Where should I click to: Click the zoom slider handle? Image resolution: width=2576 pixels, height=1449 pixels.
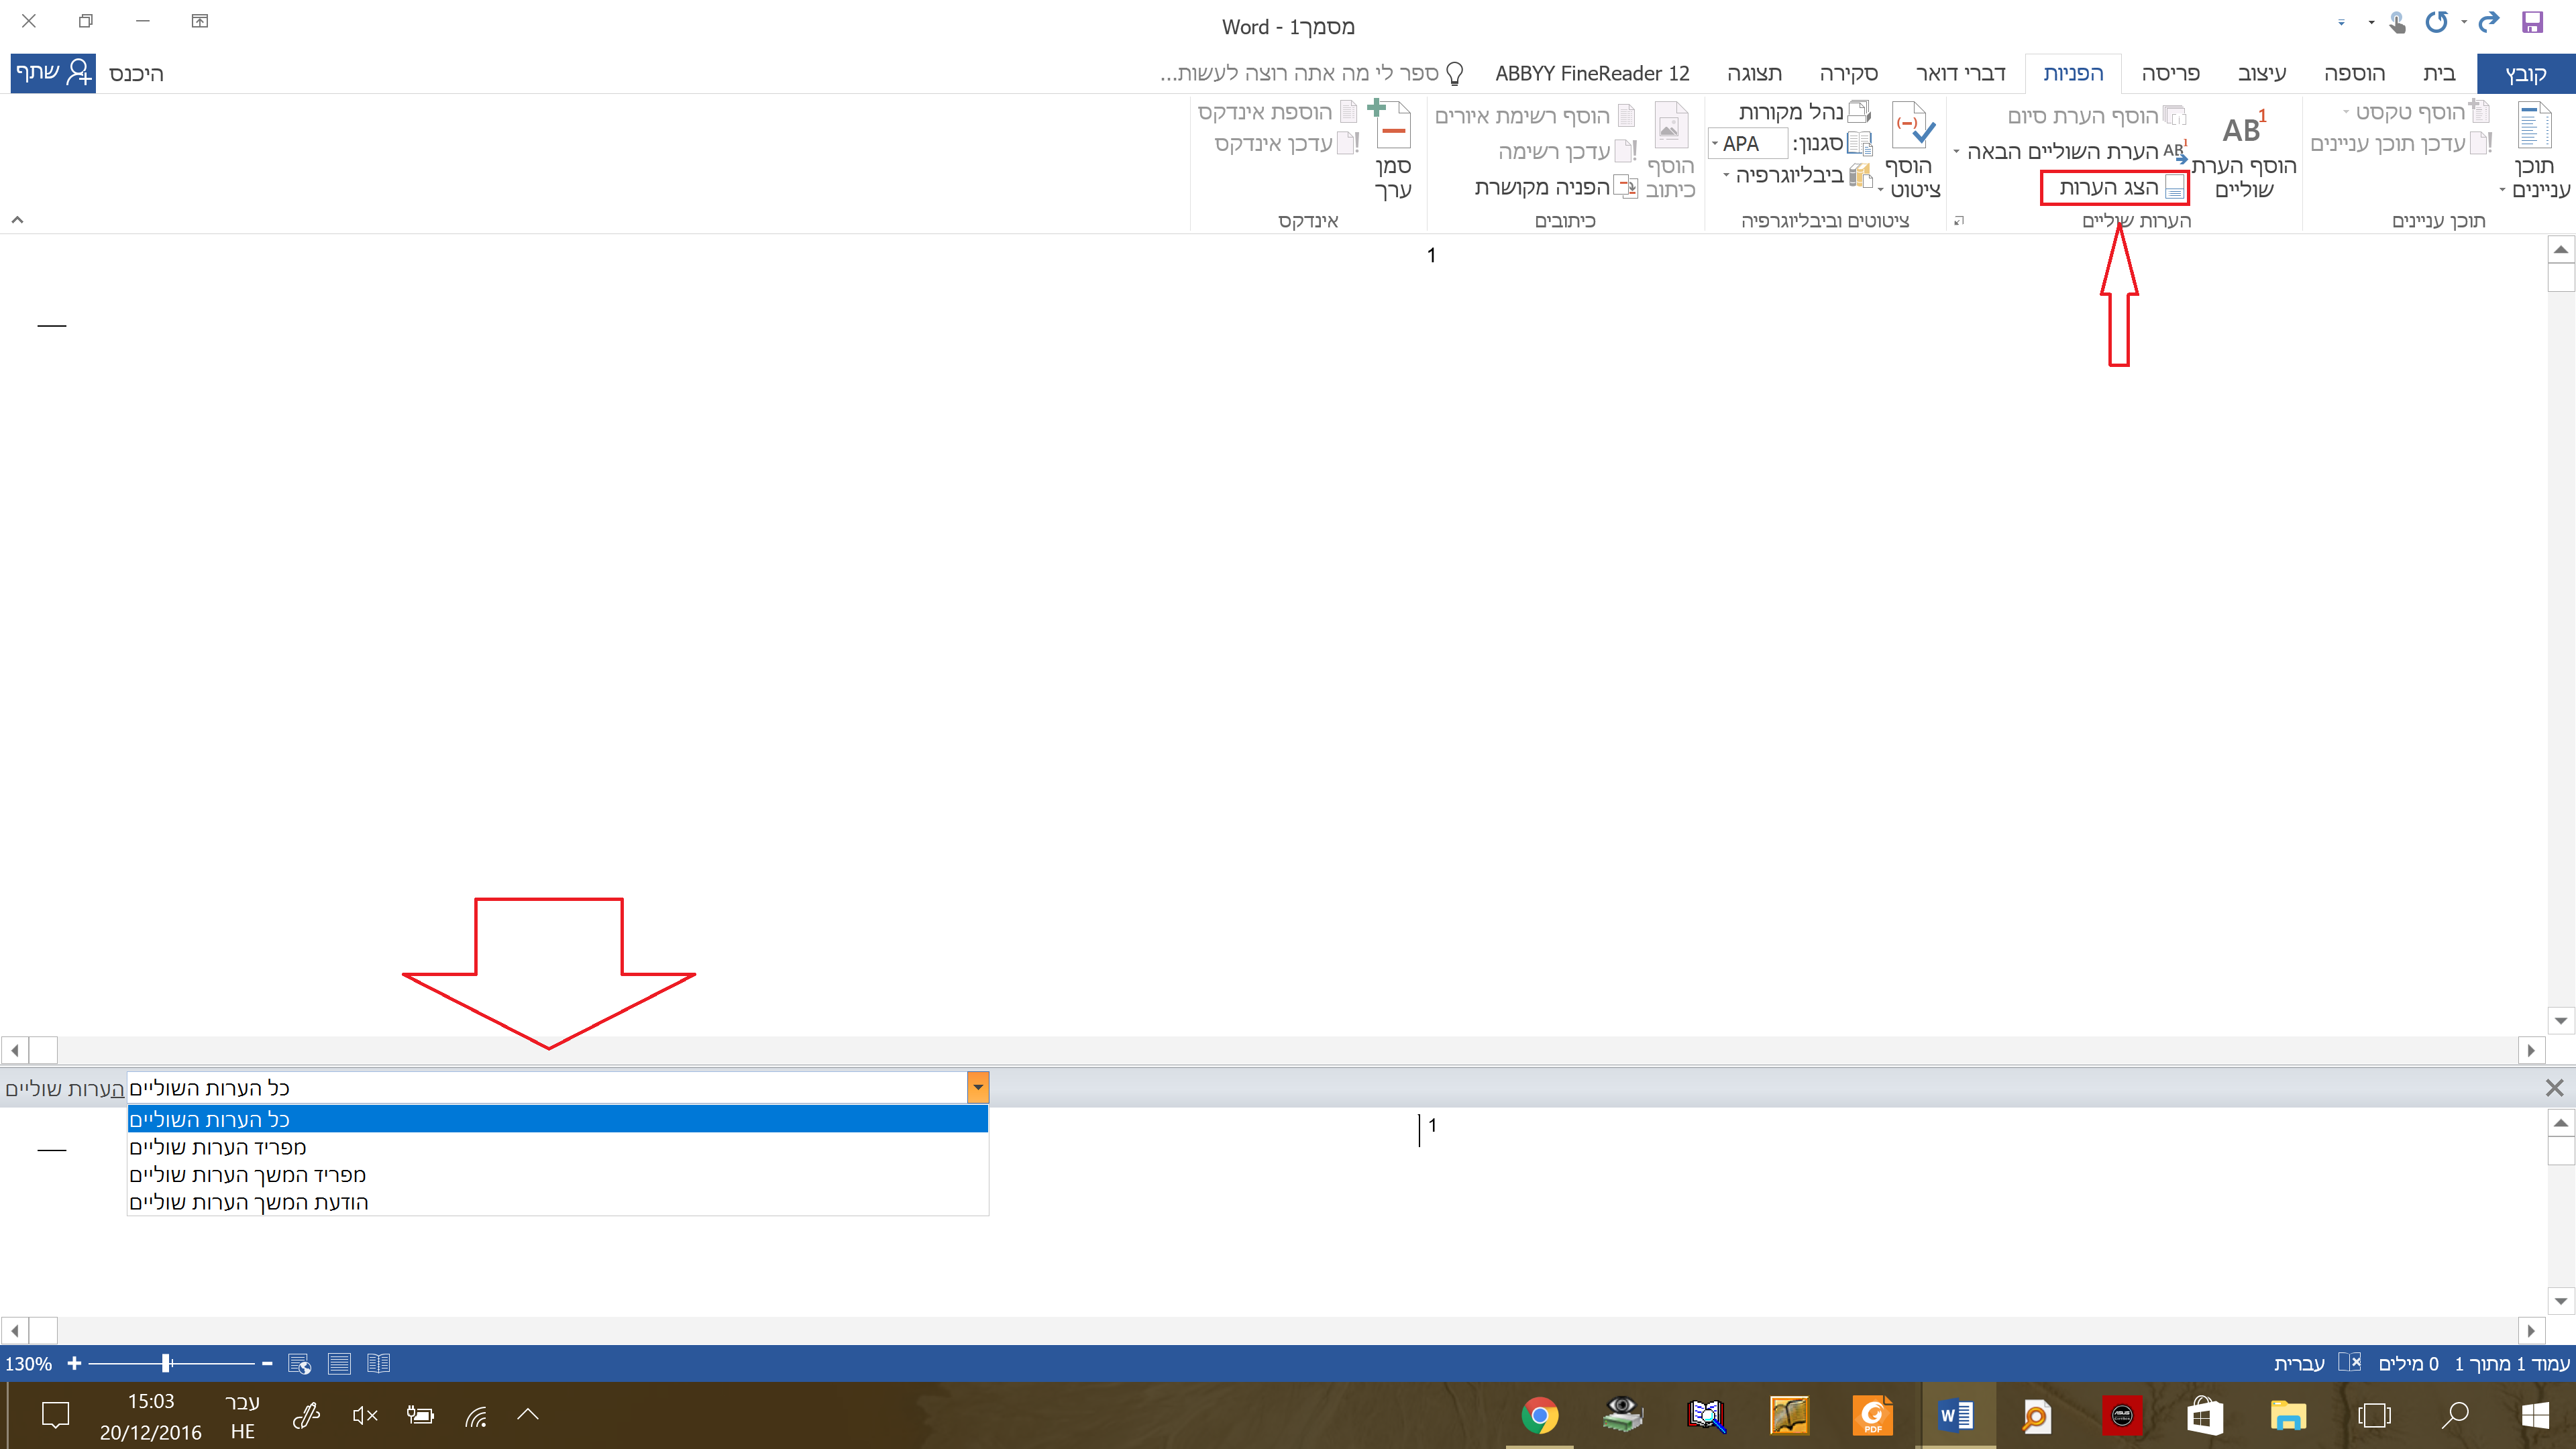point(167,1363)
